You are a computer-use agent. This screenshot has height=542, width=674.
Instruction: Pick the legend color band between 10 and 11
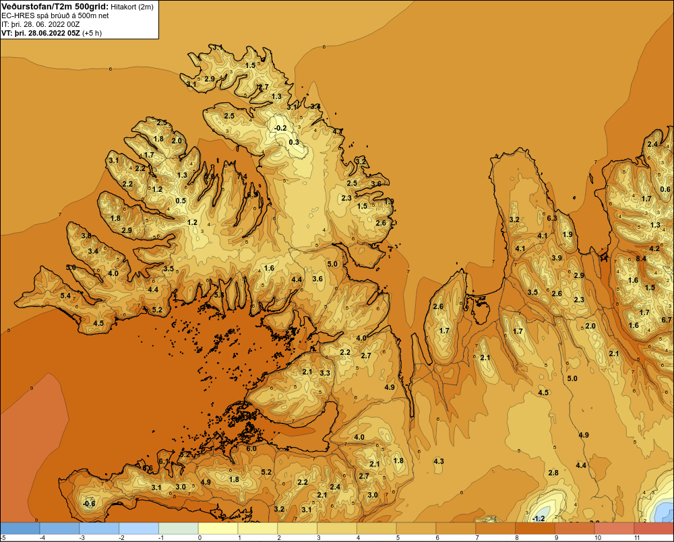614,528
